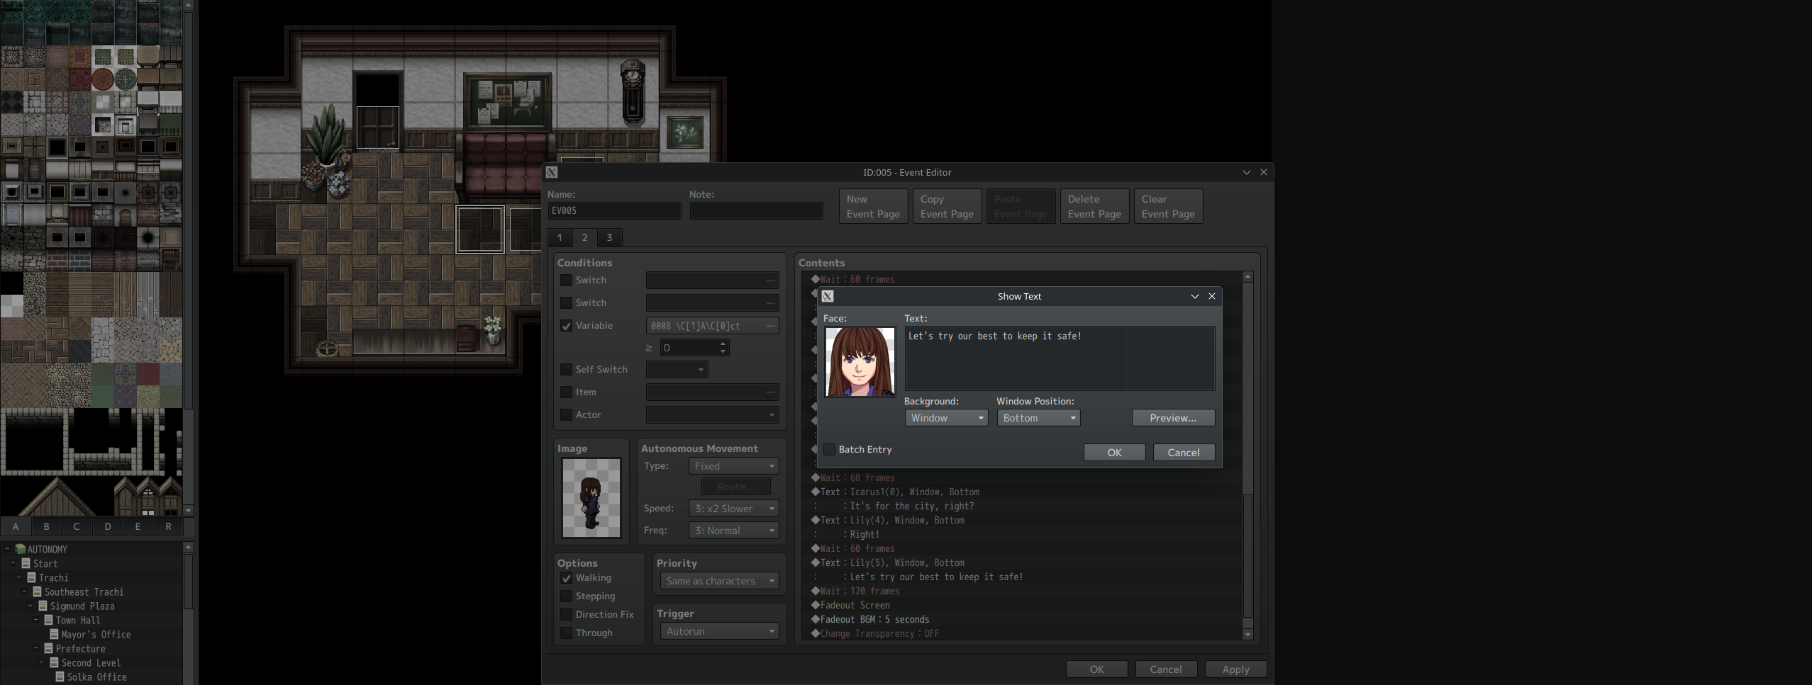Screen dimensions: 1812x685
Task: Open the Variable selector ellipsis
Action: (771, 326)
